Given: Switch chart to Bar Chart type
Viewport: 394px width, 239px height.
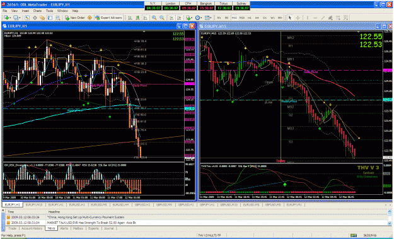Looking at the screenshot, I should click(x=130, y=18).
